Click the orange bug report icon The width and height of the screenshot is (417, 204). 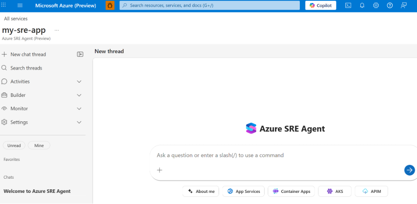pyautogui.click(x=110, y=5)
